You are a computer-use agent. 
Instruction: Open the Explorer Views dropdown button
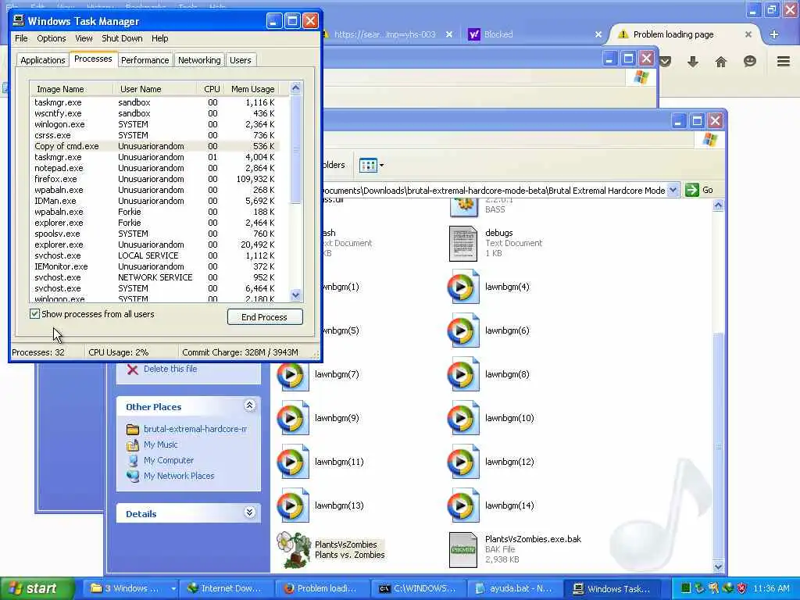[371, 165]
